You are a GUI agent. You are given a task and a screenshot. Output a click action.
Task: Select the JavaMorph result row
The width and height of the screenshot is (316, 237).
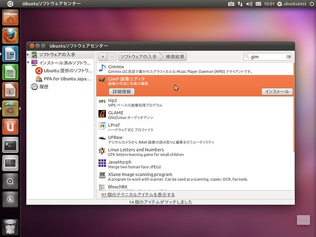click(195, 164)
